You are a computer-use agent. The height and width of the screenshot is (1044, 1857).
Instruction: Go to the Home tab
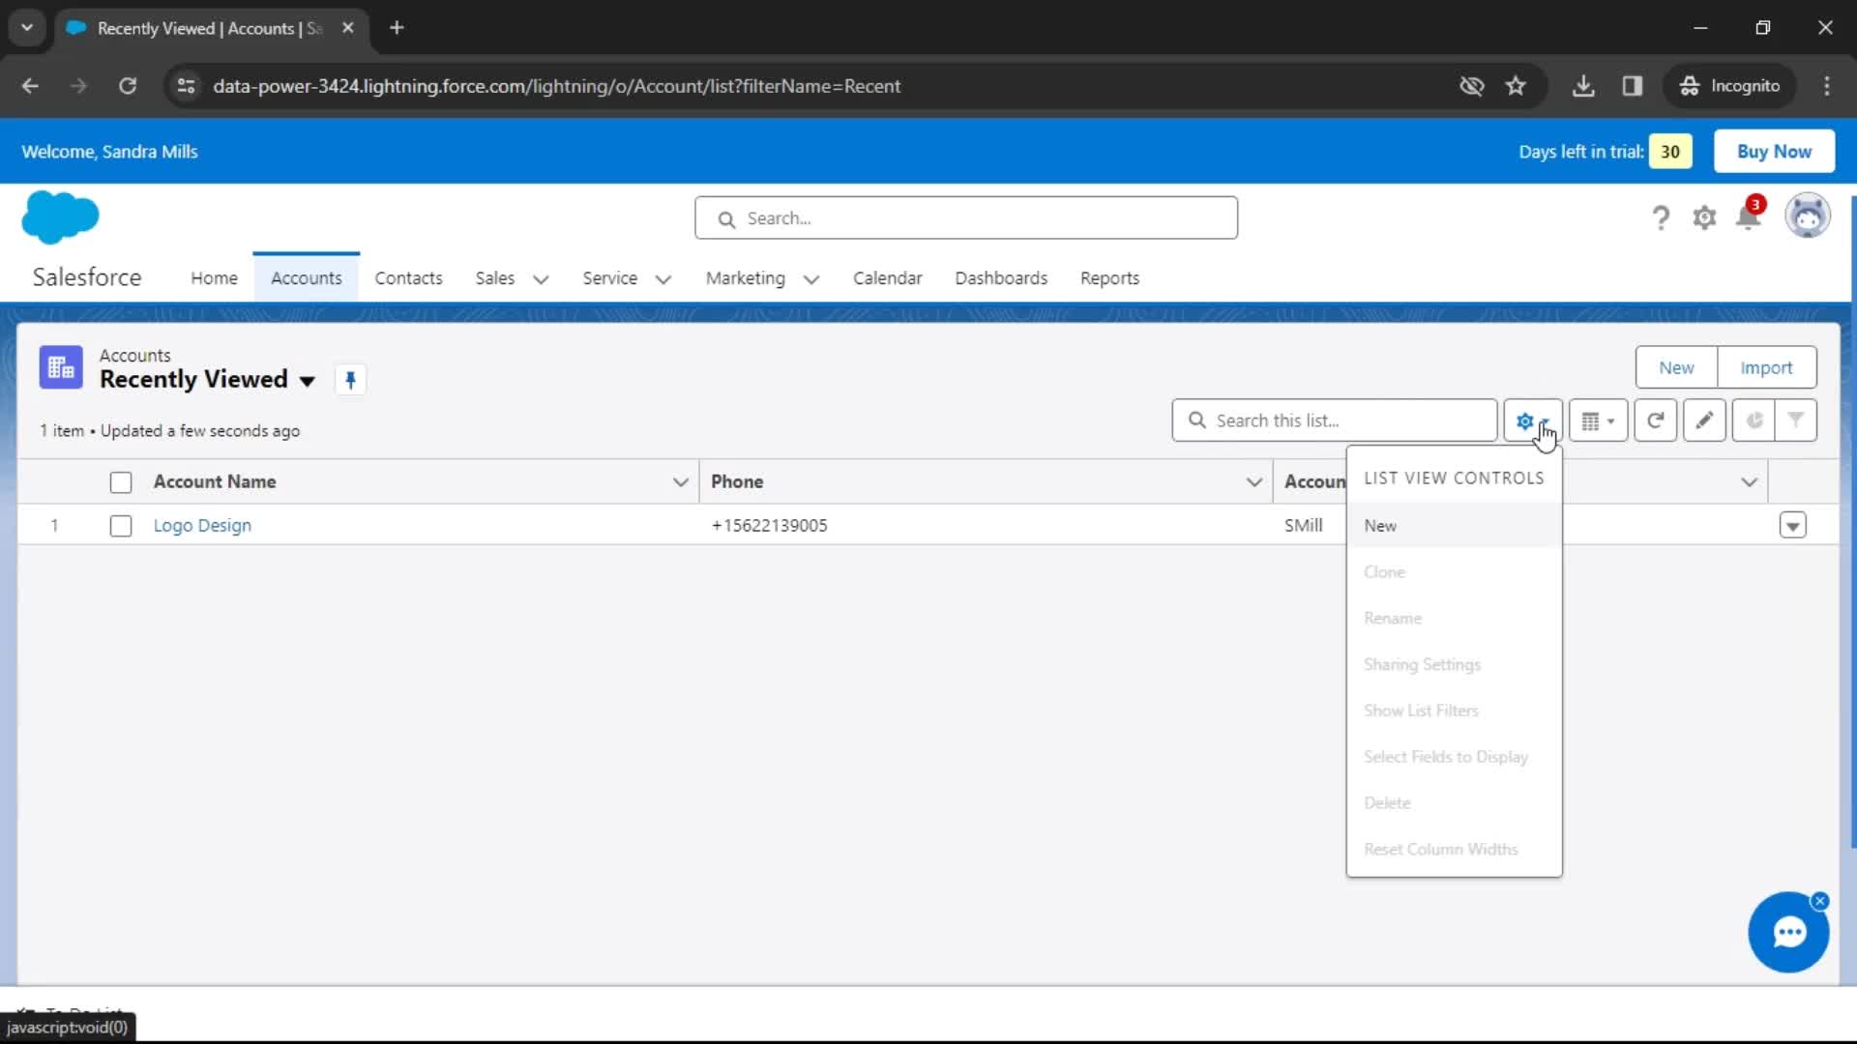214,278
